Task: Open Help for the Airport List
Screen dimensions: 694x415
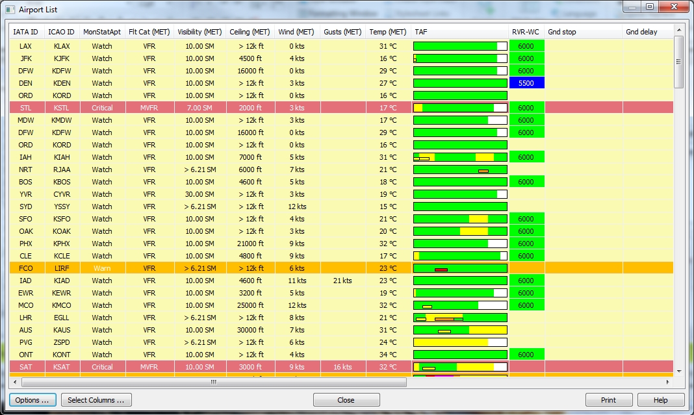Action: [661, 400]
